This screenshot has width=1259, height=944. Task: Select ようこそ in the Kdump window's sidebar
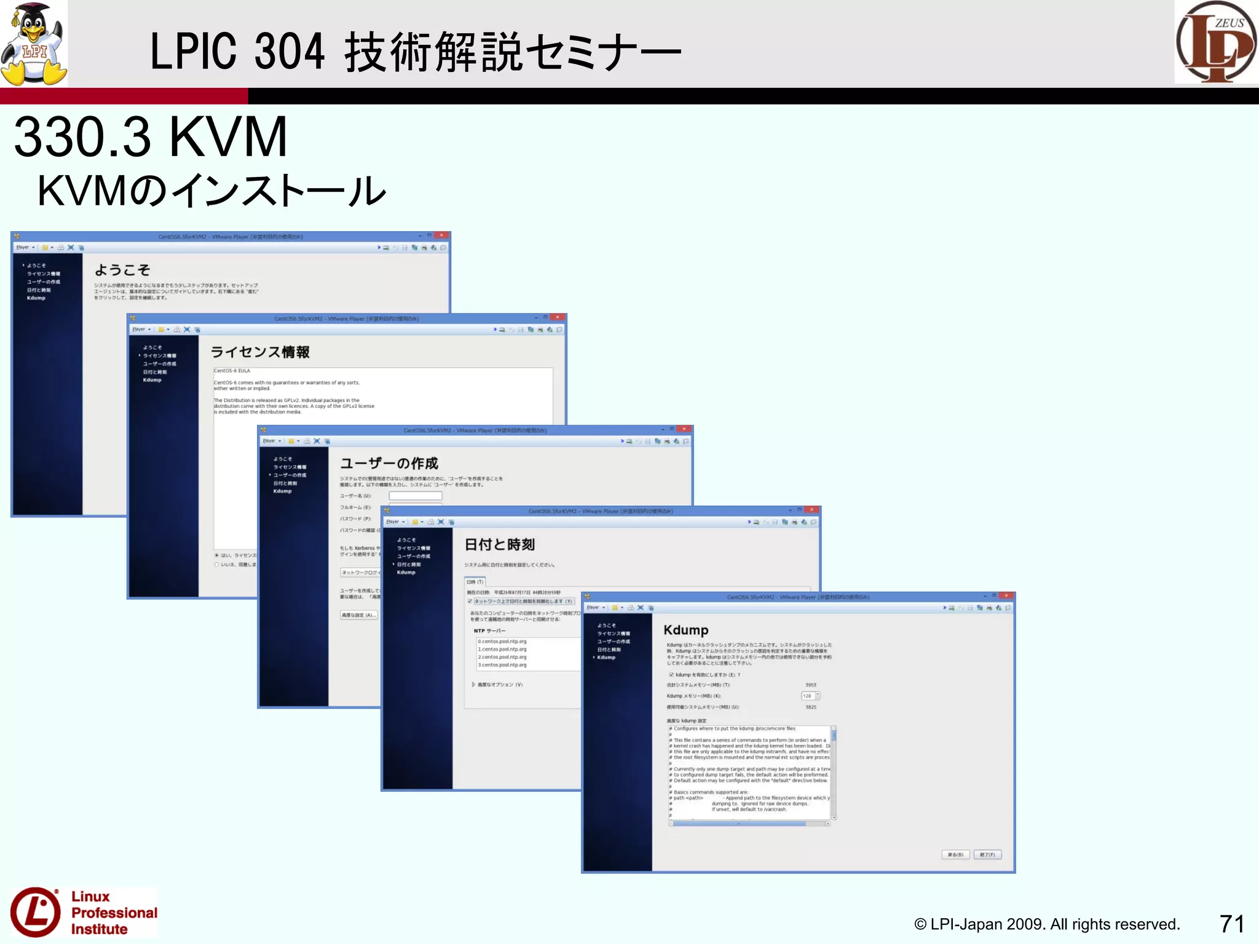pyautogui.click(x=607, y=625)
